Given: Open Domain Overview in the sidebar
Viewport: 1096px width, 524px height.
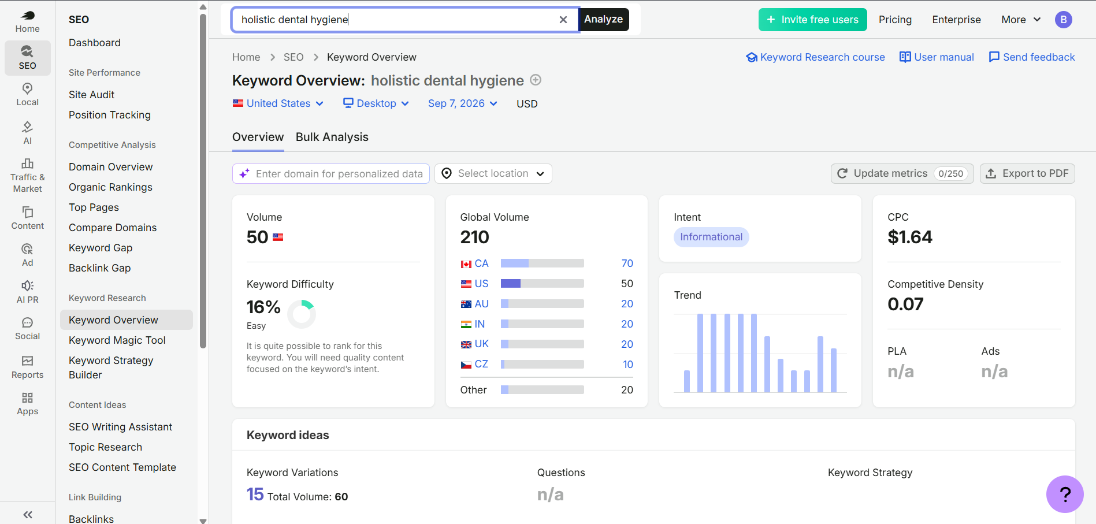Looking at the screenshot, I should pyautogui.click(x=110, y=167).
